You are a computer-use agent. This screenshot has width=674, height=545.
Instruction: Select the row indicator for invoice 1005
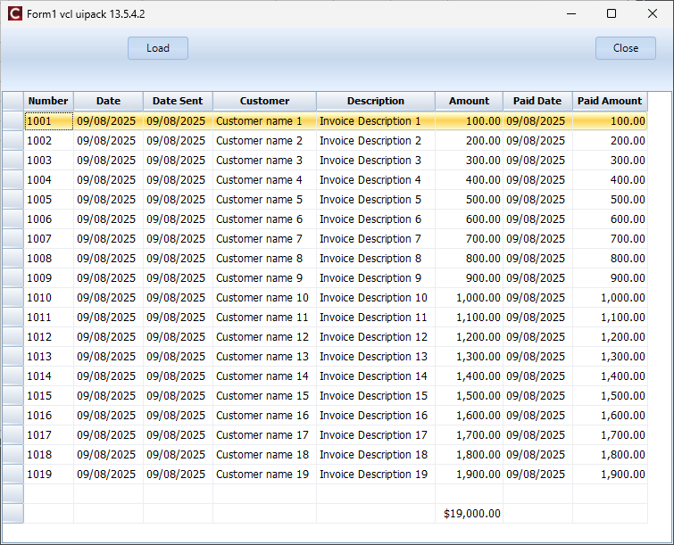12,200
